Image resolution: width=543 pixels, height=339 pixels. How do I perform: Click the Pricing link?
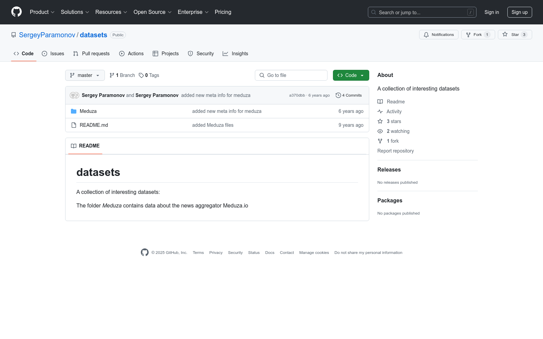(223, 12)
